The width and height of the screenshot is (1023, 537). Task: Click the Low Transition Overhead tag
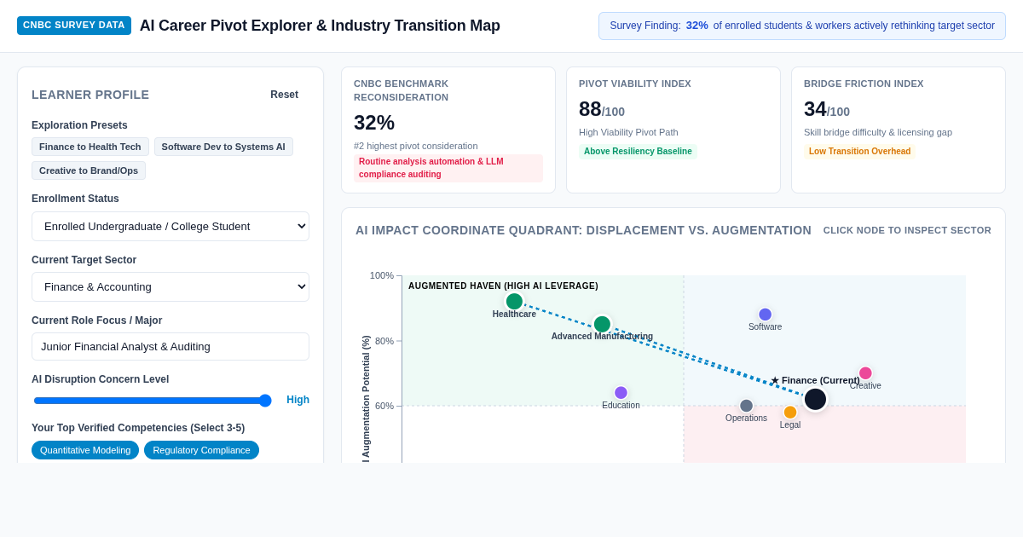click(x=859, y=152)
